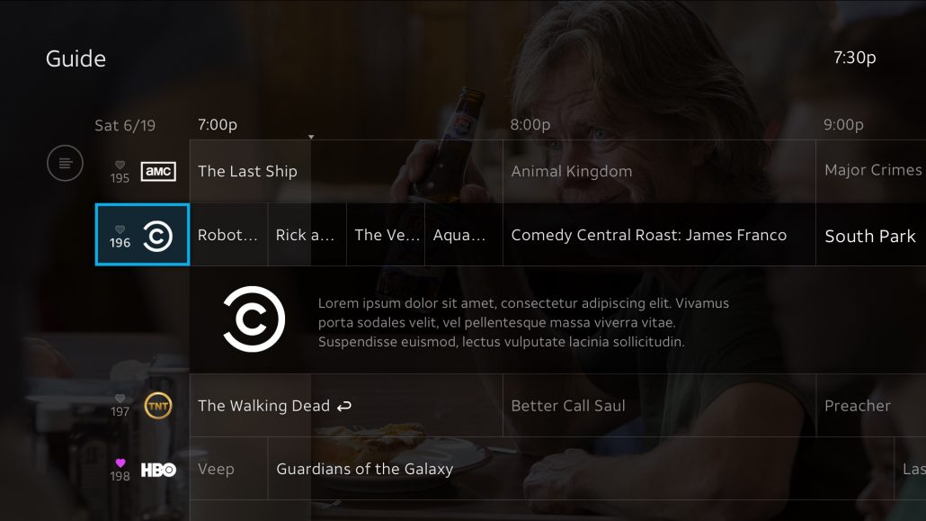Screen dimensions: 926x521
Task: Click the current time marker triangle
Action: [311, 137]
